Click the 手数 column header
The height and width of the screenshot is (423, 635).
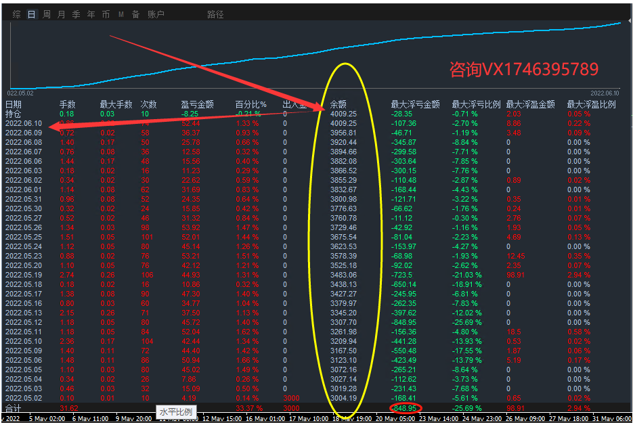click(x=68, y=104)
